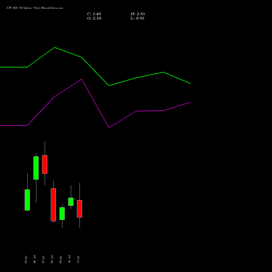Click the green indicator line's highest peak
This screenshot has height=272, width=272.
pyautogui.click(x=54, y=47)
